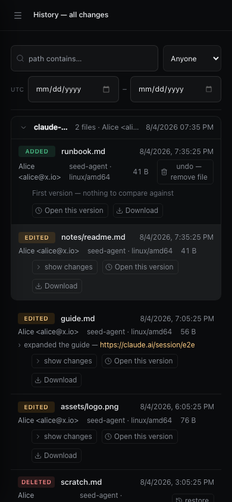
Task: Expand the 'expanded the guide' message
Action: [x=20, y=345]
